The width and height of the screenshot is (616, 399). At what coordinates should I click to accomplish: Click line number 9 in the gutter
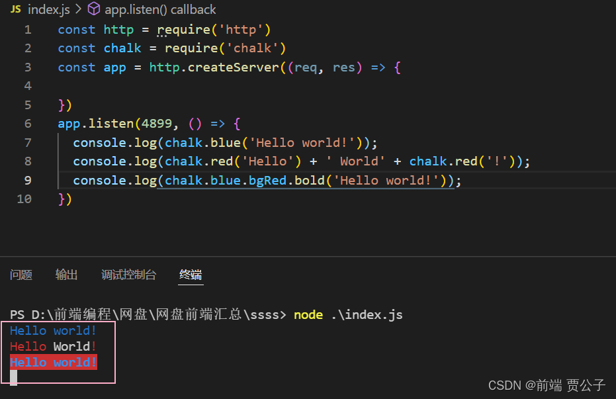click(28, 180)
